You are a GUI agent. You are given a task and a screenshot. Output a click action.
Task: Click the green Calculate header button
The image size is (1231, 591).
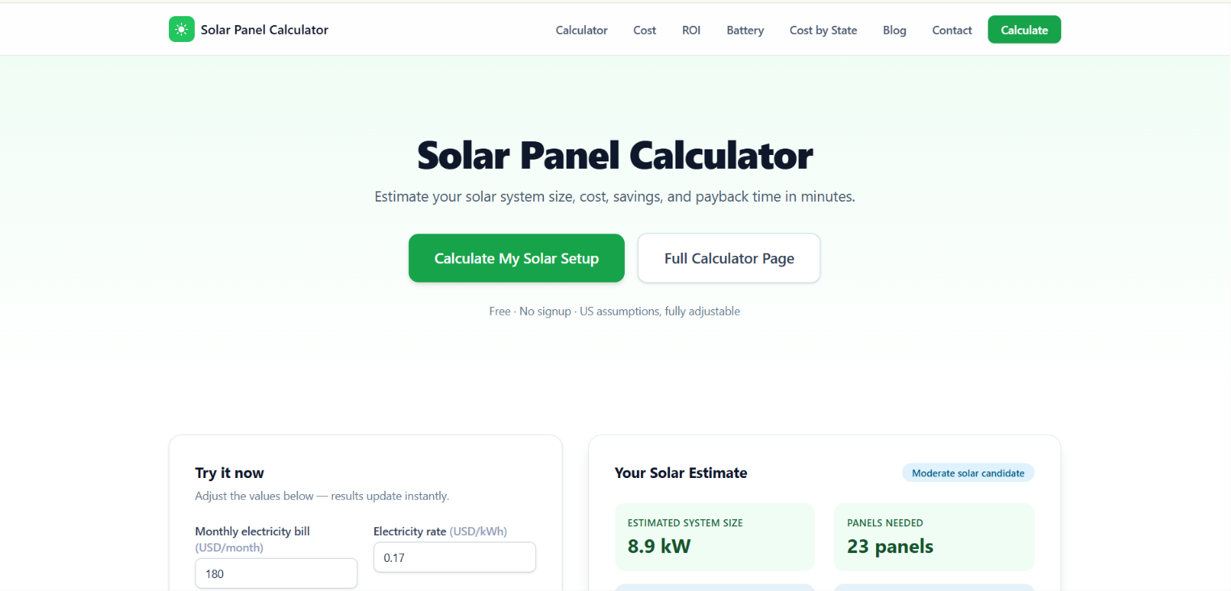(x=1024, y=30)
